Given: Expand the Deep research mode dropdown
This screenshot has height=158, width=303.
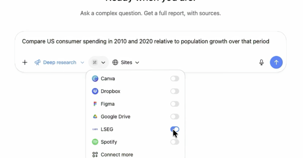Looking at the screenshot, I should coord(82,62).
